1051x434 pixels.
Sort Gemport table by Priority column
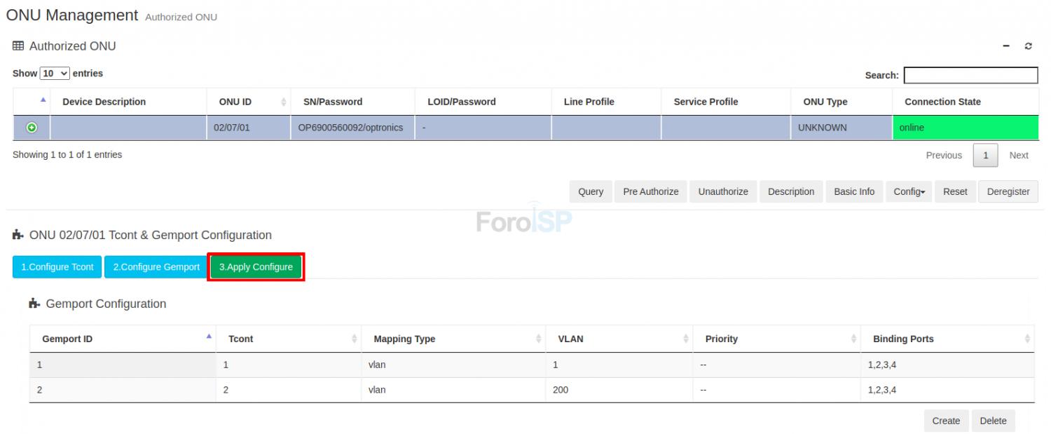853,339
